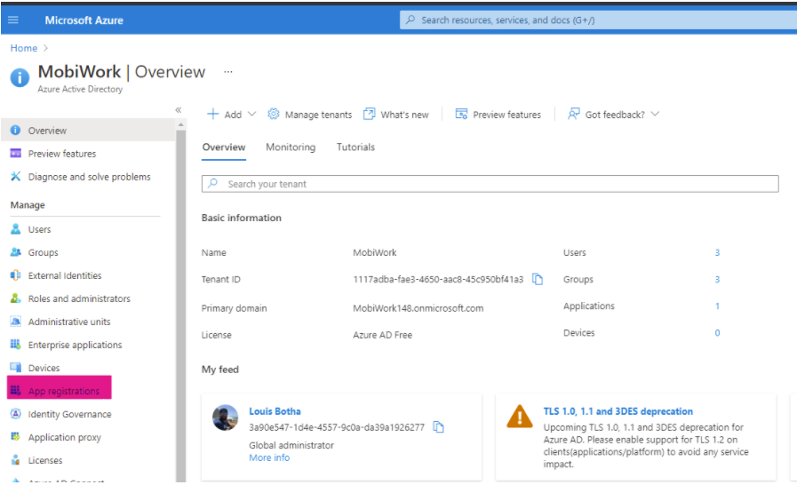Click the Manage tenants gear icon

[274, 115]
